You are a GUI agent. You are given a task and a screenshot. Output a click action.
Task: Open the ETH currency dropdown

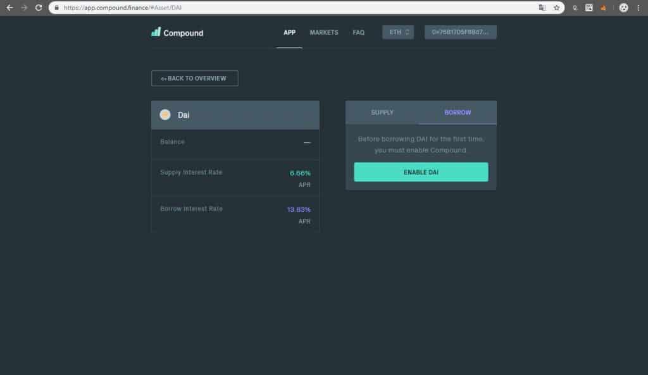point(398,32)
